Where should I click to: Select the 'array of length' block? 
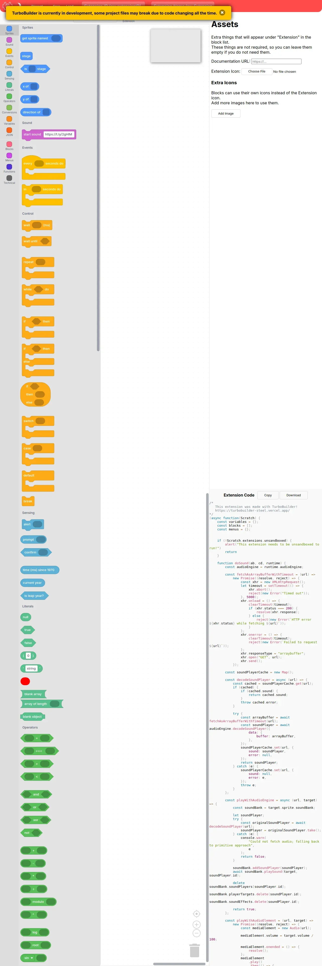(x=42, y=703)
